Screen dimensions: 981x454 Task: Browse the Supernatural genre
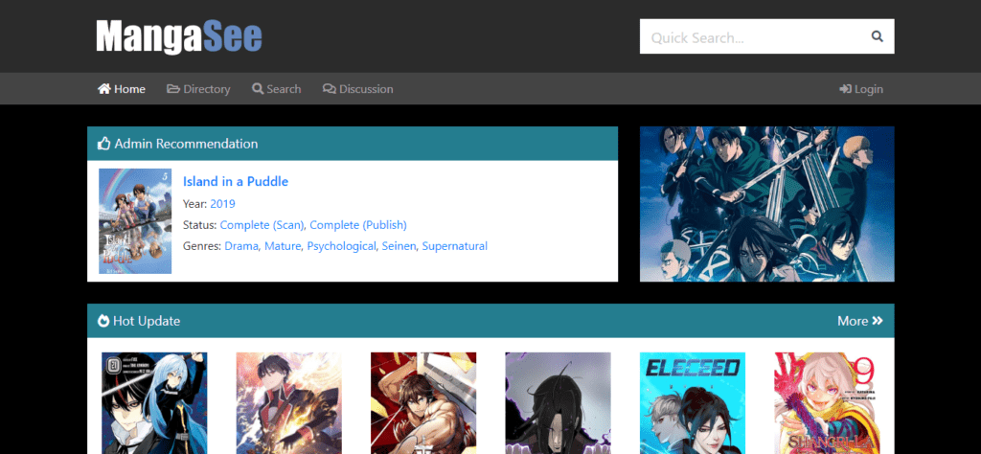pyautogui.click(x=455, y=246)
